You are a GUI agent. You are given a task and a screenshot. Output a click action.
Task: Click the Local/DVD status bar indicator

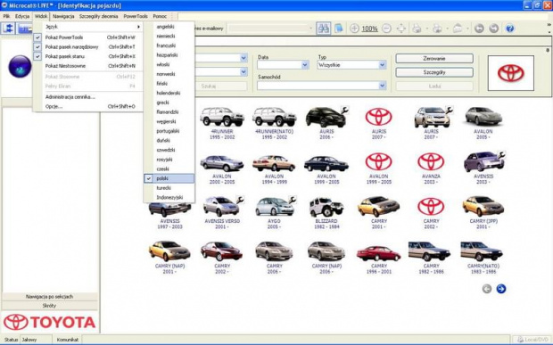click(532, 340)
